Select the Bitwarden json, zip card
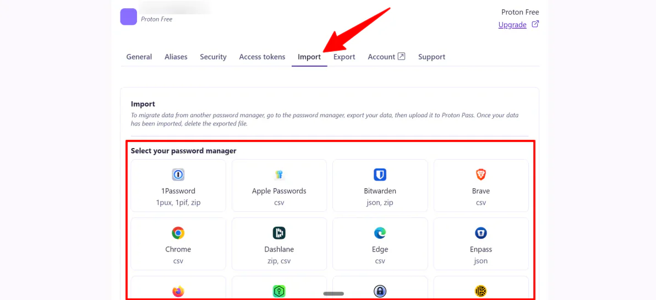This screenshot has width=656, height=300. tap(380, 186)
